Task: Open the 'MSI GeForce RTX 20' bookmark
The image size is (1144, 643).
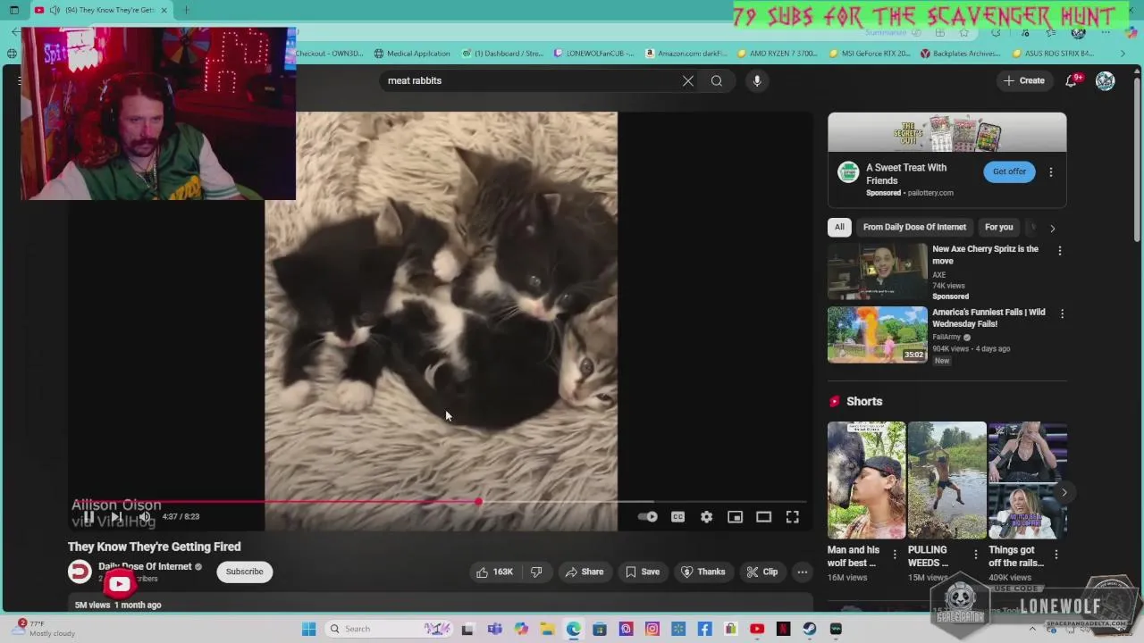Action: click(x=870, y=54)
